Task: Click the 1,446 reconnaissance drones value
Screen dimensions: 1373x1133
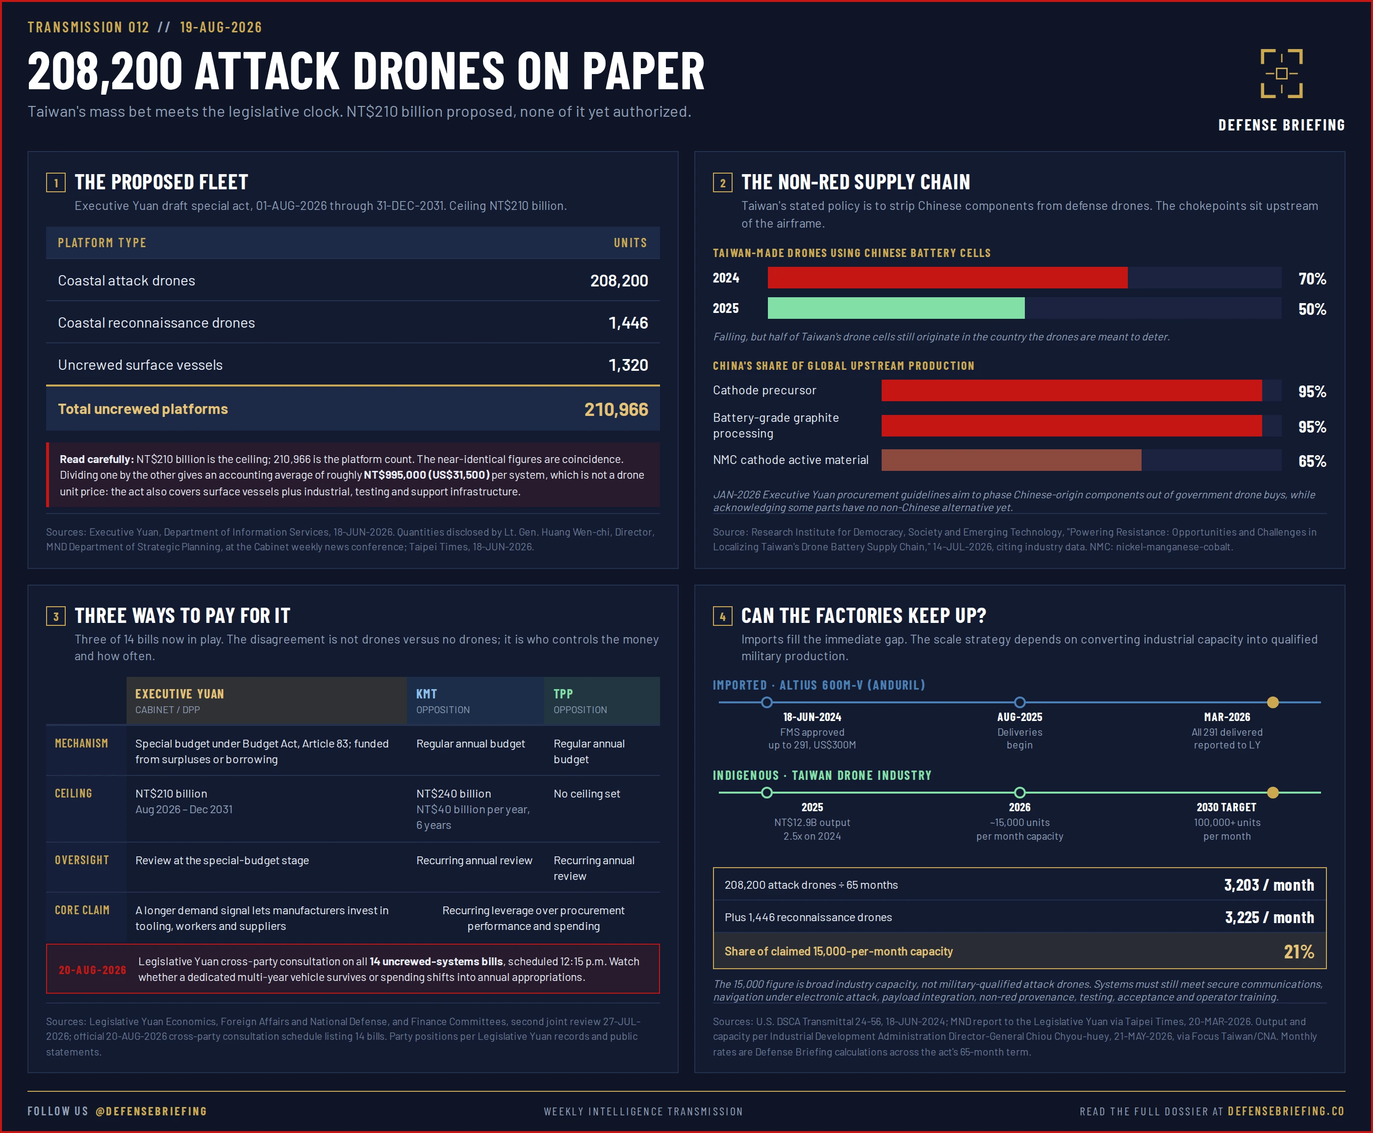Action: click(628, 323)
